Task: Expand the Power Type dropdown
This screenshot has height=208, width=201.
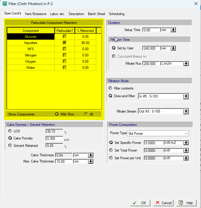Action: coord(158,133)
